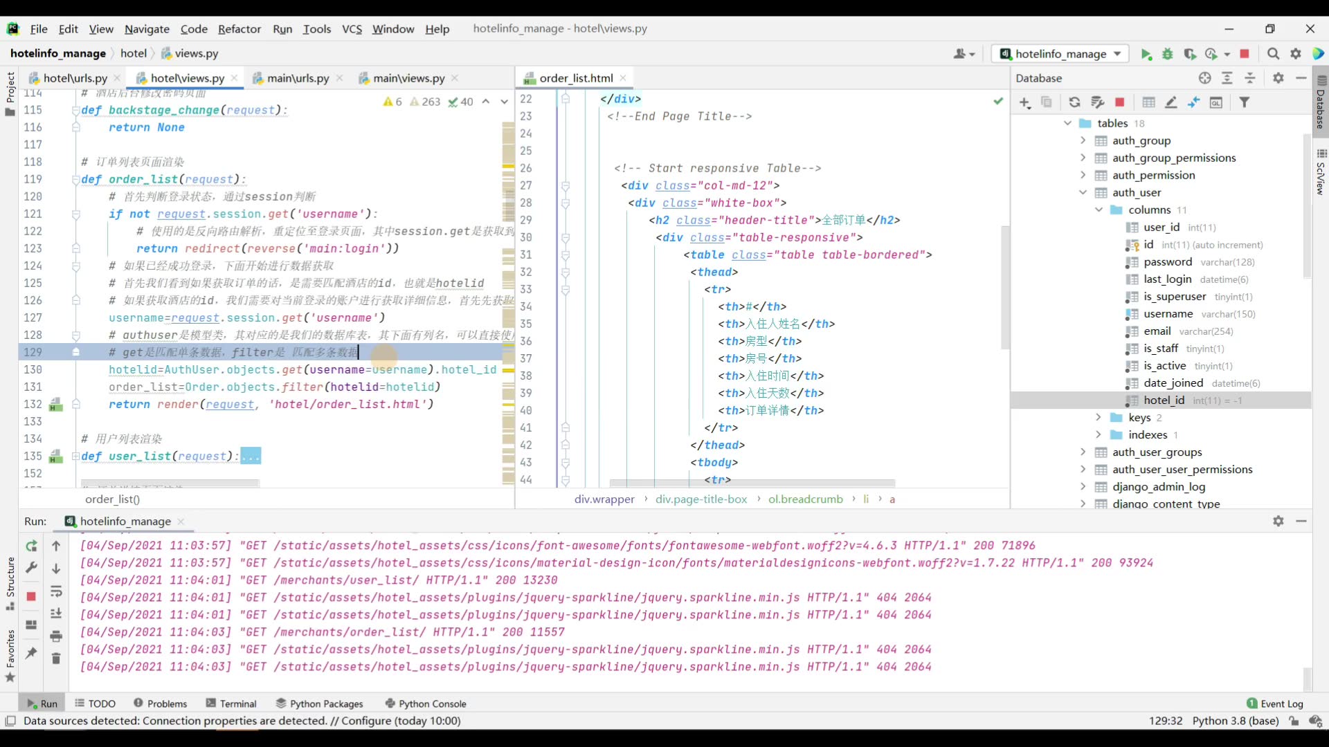Print the console output with the printer icon

[x=57, y=636]
